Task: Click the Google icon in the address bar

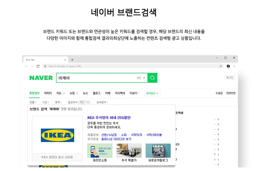Action: pos(45,66)
